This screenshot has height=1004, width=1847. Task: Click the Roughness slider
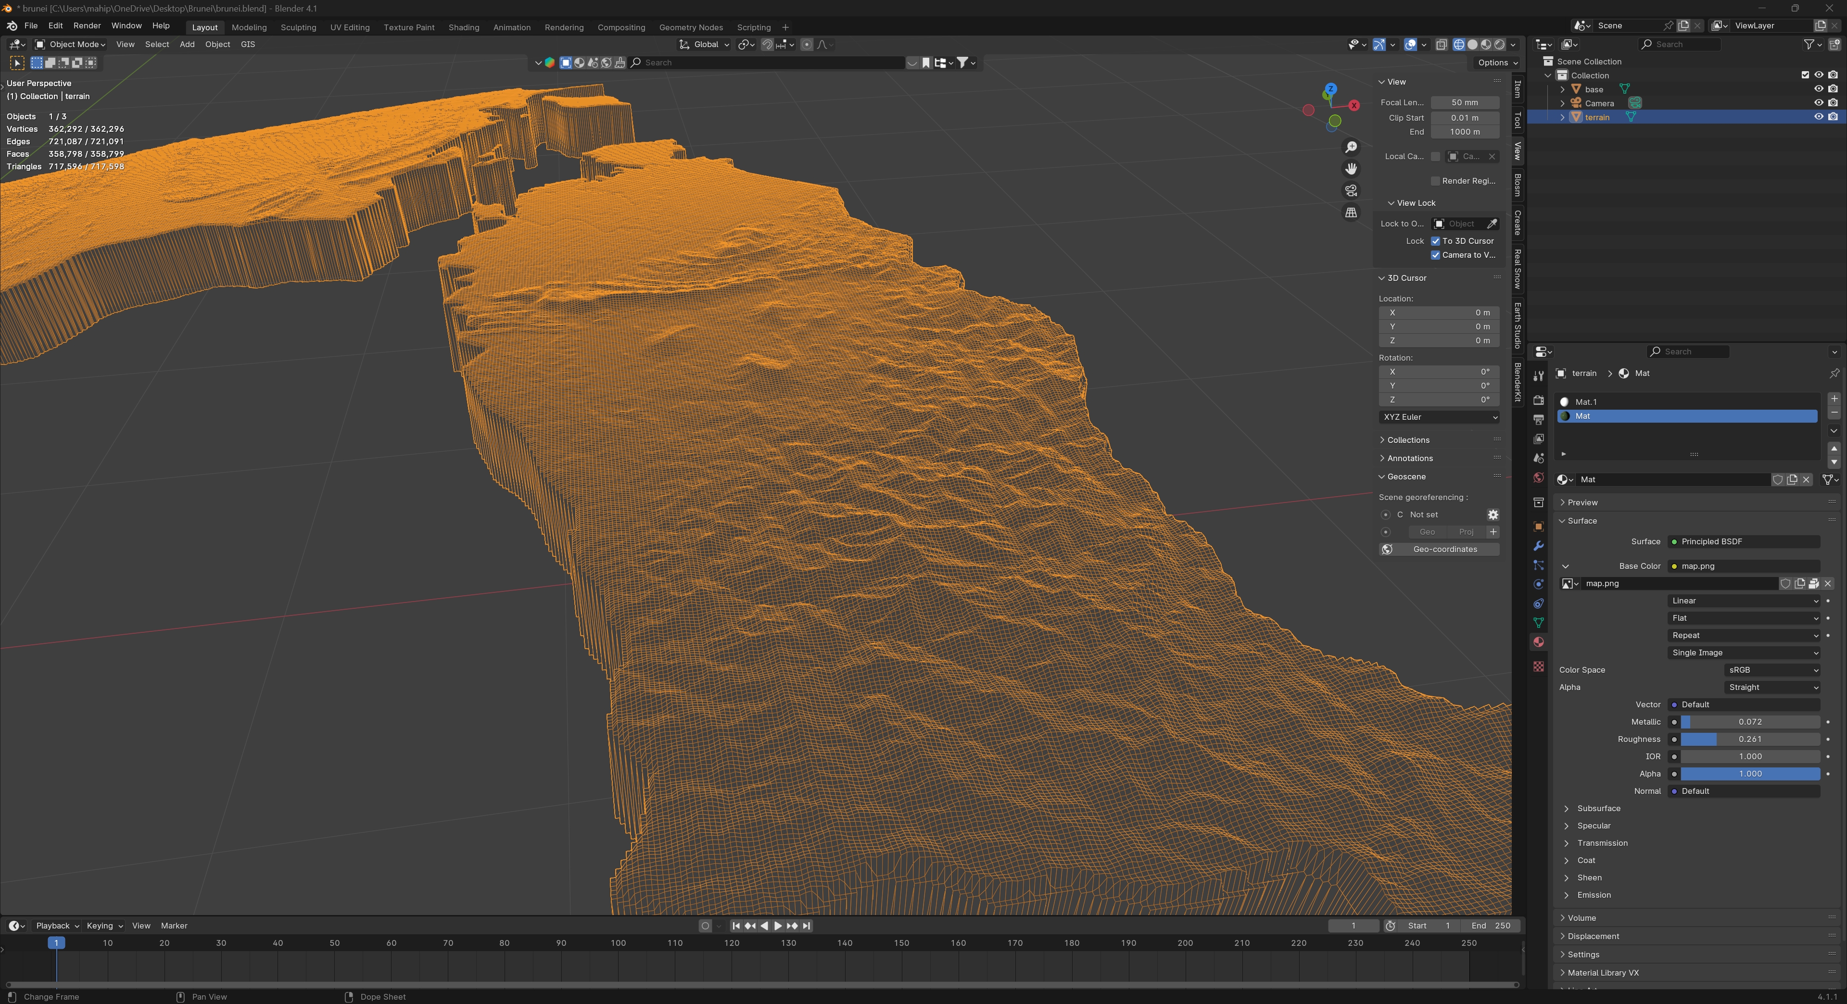[1749, 739]
